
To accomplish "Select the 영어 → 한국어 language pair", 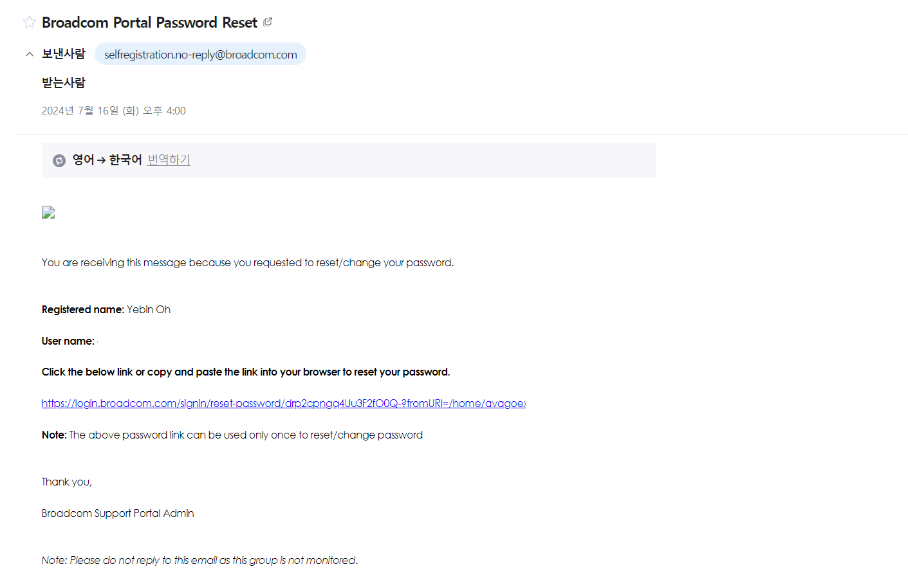I will [107, 160].
